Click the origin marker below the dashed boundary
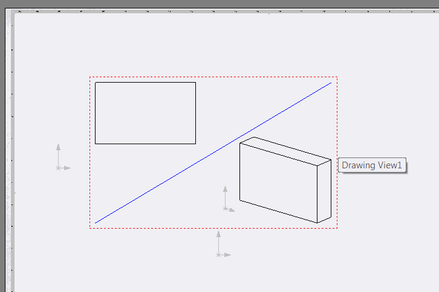Screen dimensions: 439x292 point(223,244)
